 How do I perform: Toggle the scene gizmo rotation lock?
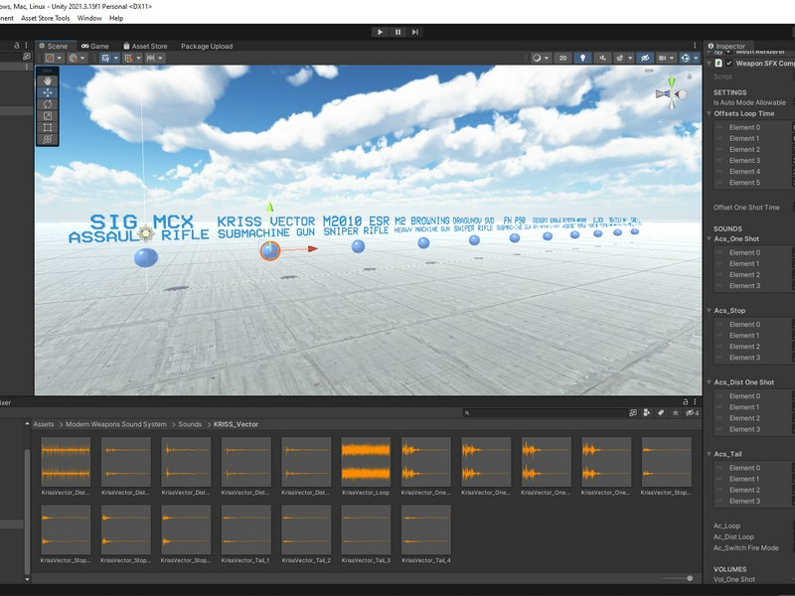[x=690, y=76]
